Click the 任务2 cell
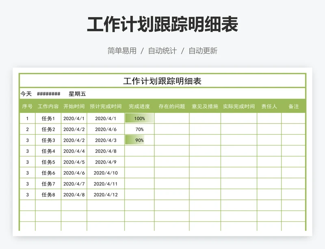 48,129
